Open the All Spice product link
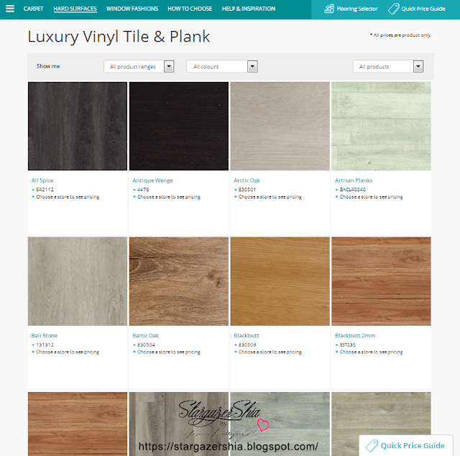The image size is (460, 456). (x=42, y=181)
